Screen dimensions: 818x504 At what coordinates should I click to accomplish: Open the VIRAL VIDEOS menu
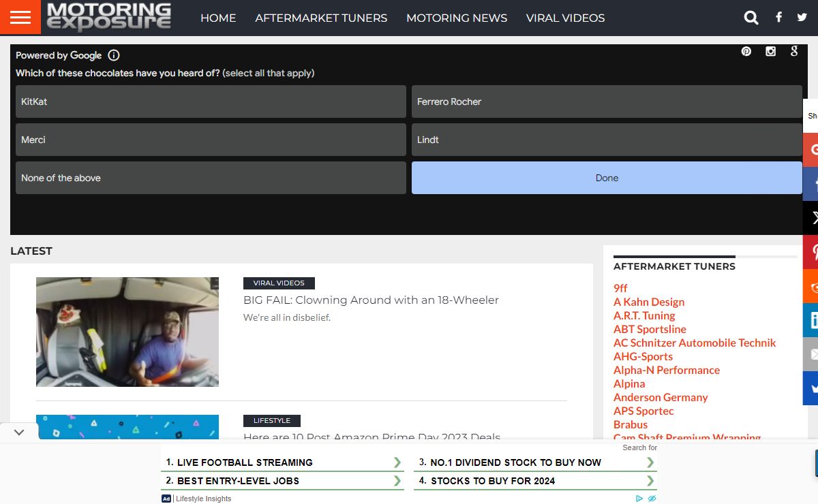click(566, 18)
